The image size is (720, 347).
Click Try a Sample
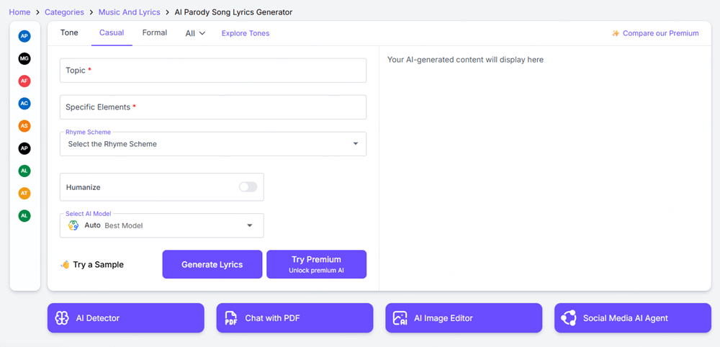point(98,265)
